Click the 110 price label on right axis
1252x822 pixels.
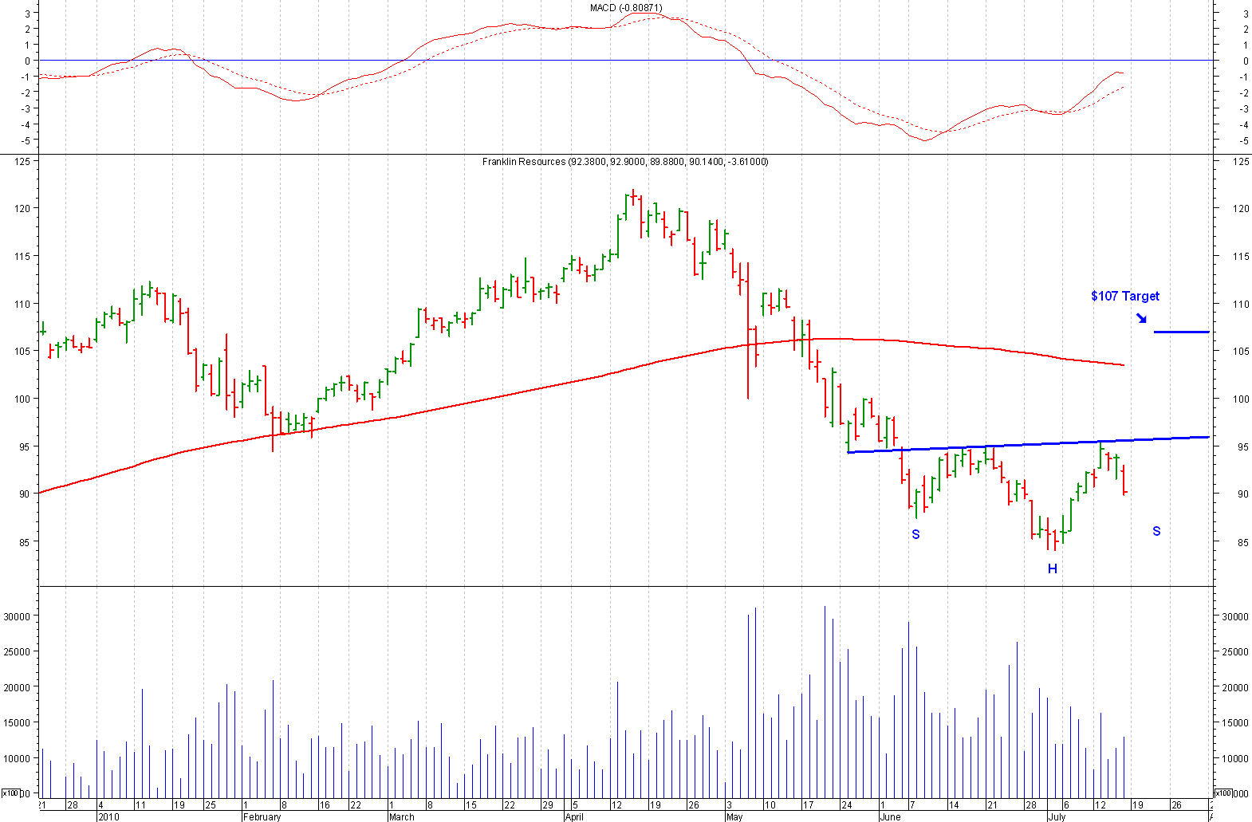1241,304
